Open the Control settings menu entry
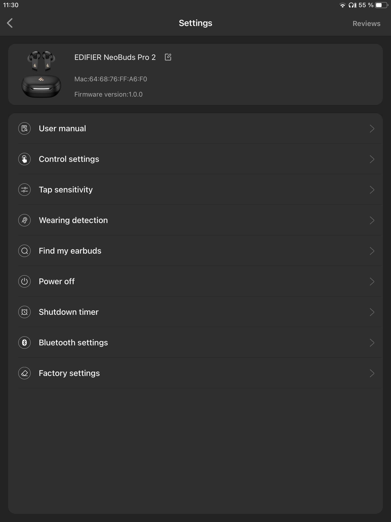The height and width of the screenshot is (522, 391). (69, 159)
